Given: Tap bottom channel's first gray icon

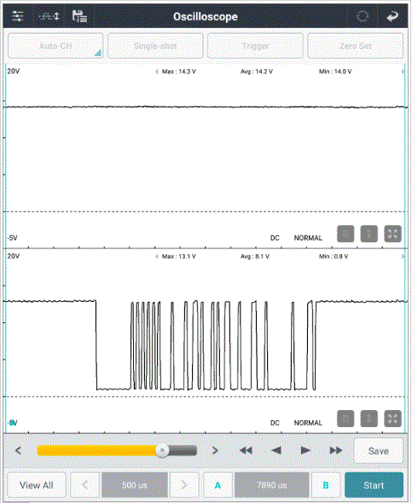Looking at the screenshot, I should (x=345, y=419).
